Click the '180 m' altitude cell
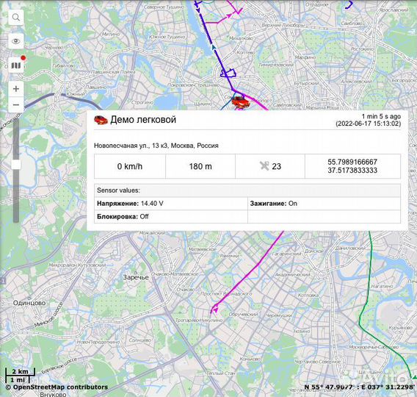Image resolution: width=417 pixels, height=397 pixels. click(x=200, y=166)
